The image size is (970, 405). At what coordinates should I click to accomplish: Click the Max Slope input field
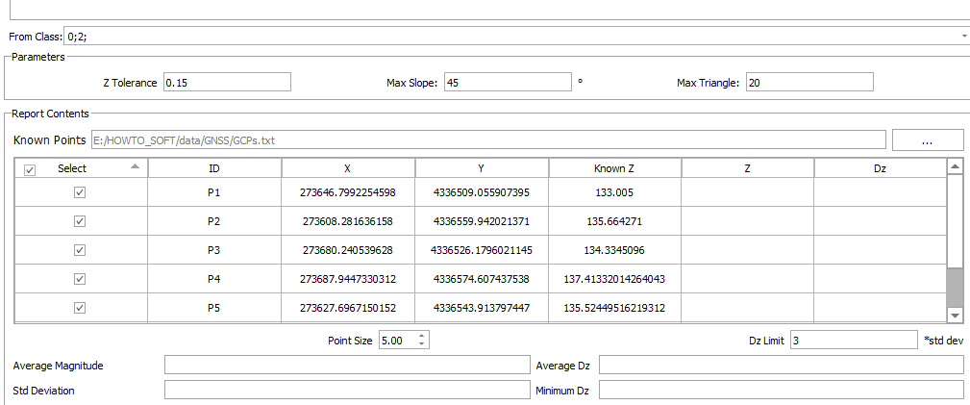click(x=507, y=83)
